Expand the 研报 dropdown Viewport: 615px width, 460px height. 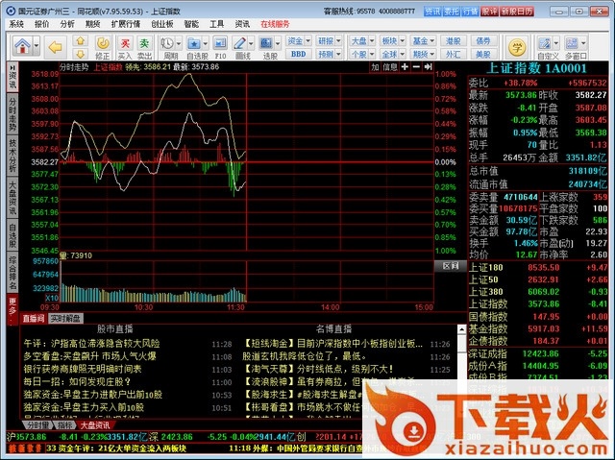(x=338, y=40)
